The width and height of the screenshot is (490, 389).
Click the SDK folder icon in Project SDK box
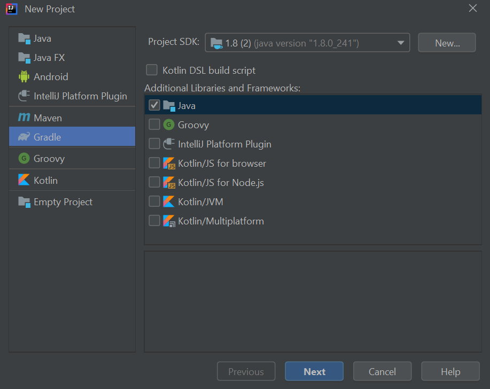(x=216, y=43)
